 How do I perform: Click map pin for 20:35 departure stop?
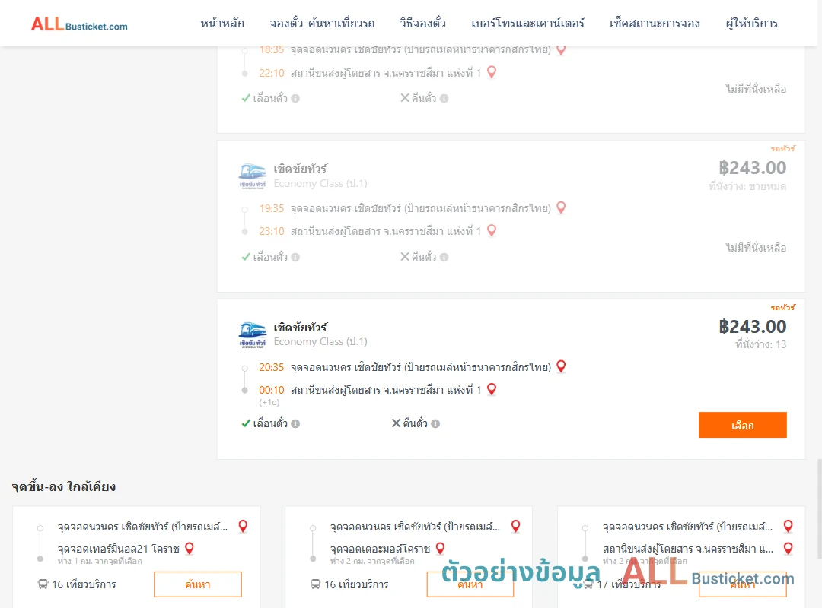pyautogui.click(x=561, y=366)
